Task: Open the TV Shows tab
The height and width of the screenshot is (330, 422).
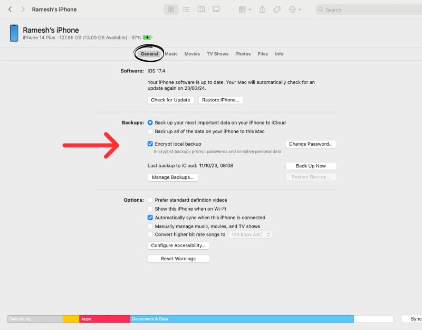Action: pos(217,54)
